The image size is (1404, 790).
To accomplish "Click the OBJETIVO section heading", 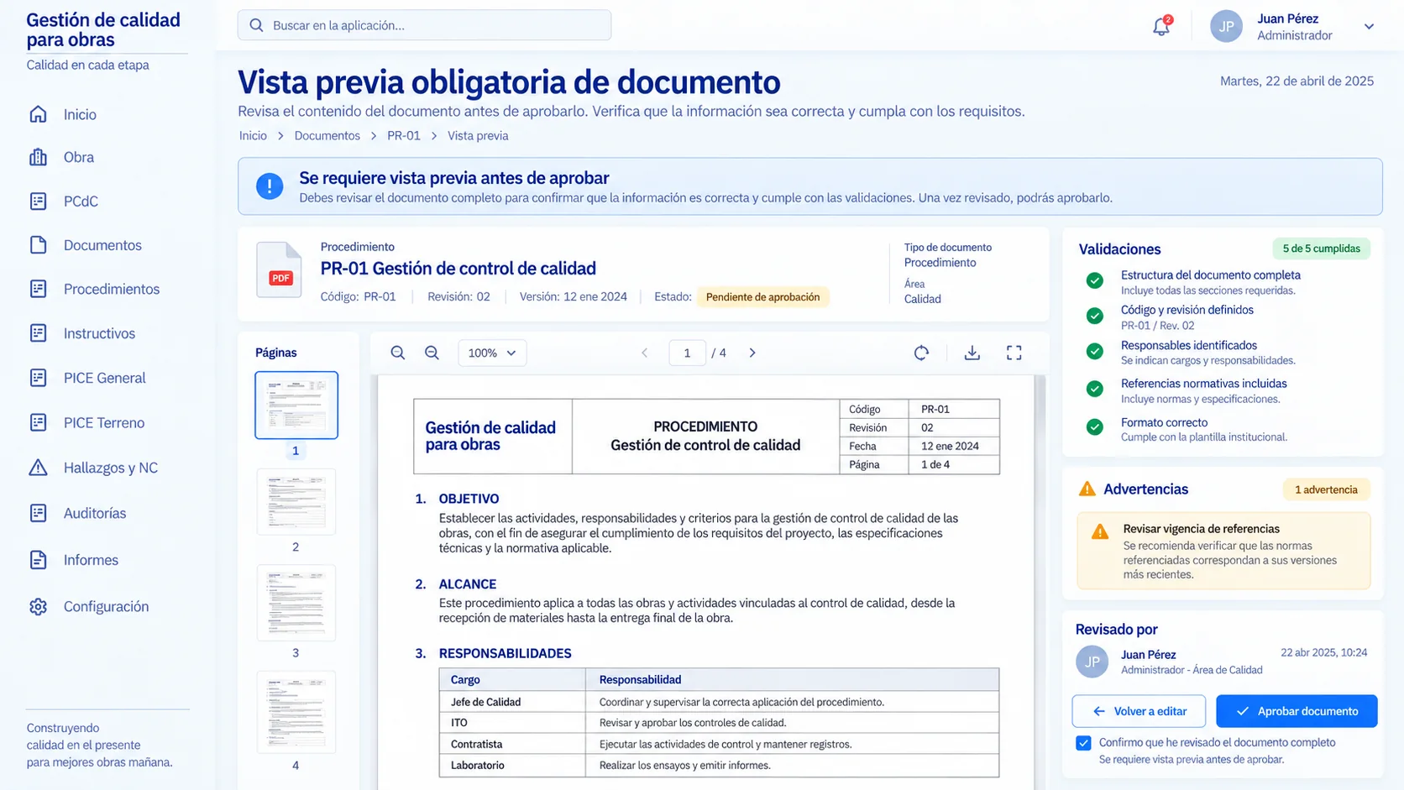I will (469, 499).
